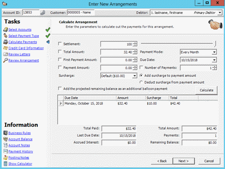Click the Settlement percentage slider handle
The width and height of the screenshot is (225, 169).
[x=215, y=44]
